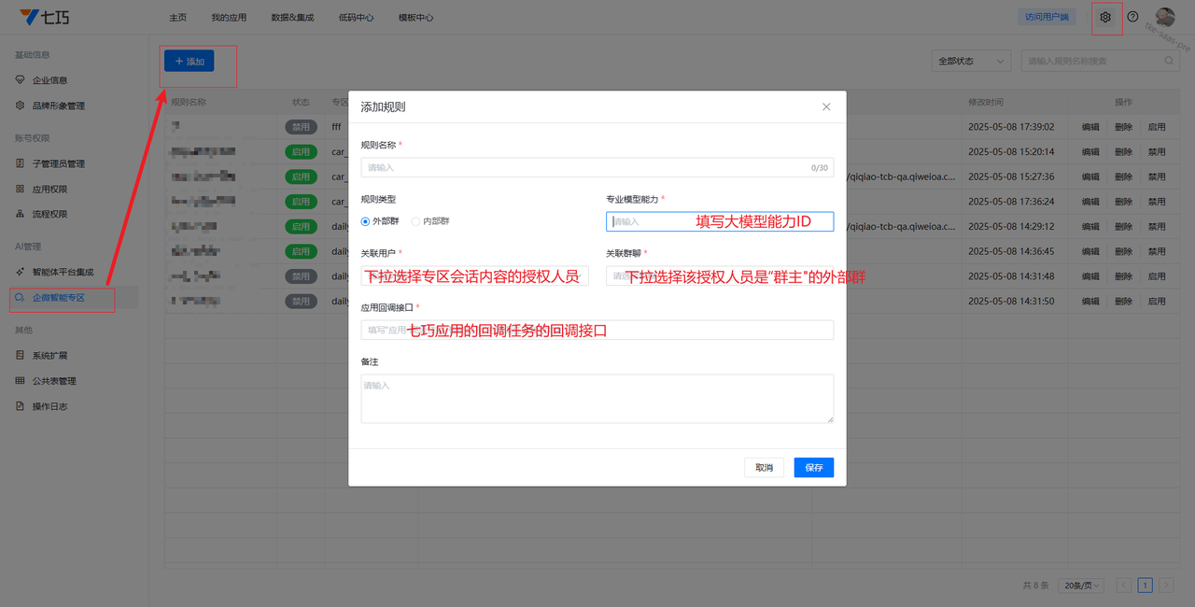Viewport: 1195px width, 607px height.
Task: Go to 智能体平台集成 sidebar item
Action: (63, 272)
